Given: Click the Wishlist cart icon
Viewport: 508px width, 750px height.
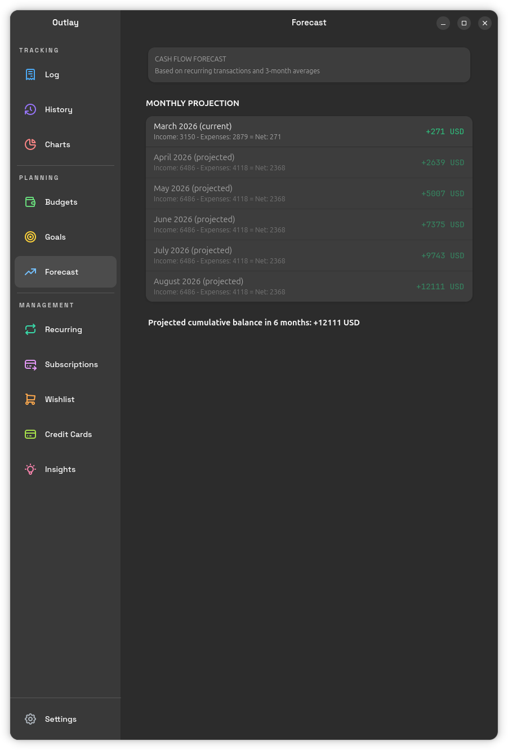Looking at the screenshot, I should coord(30,399).
